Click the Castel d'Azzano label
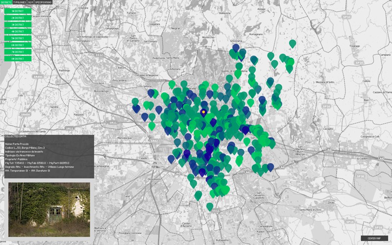 186,224
